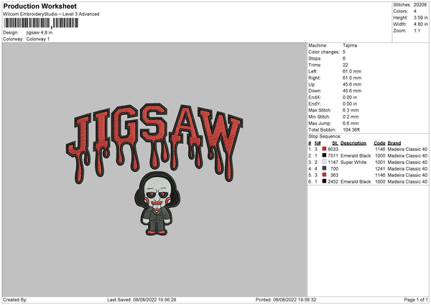Click the Machine value 'Tajima'

pyautogui.click(x=350, y=45)
